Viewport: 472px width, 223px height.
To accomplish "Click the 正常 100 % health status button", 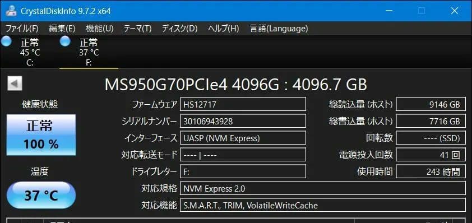I will [41, 135].
